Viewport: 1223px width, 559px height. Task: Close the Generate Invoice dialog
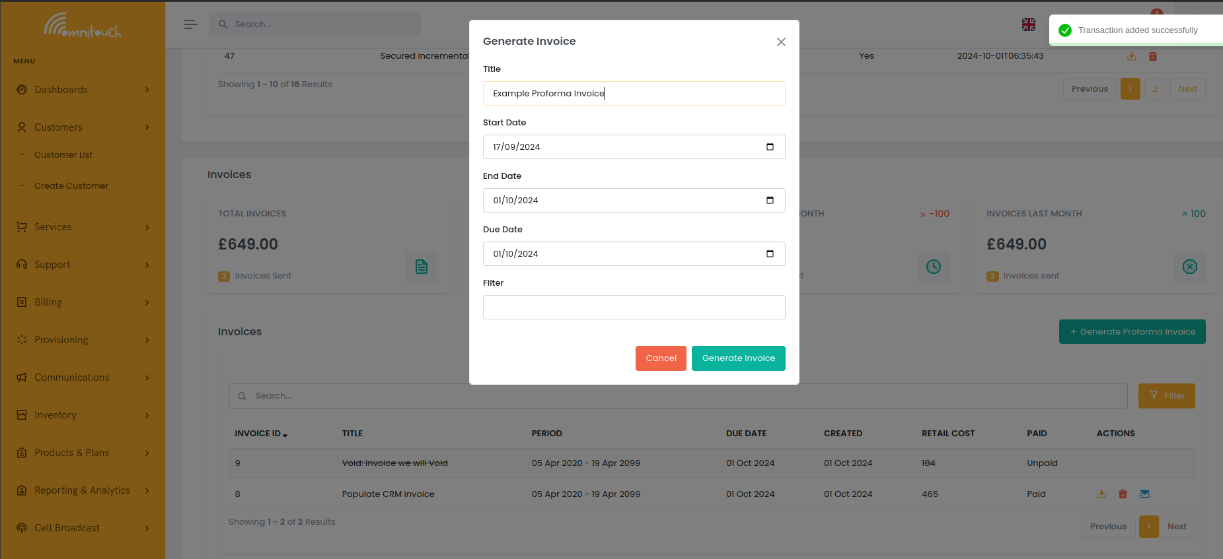pyautogui.click(x=781, y=42)
